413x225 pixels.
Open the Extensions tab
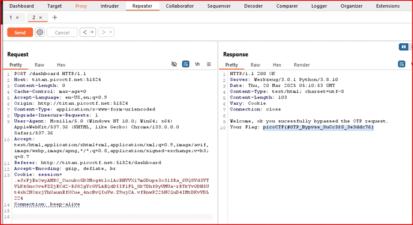tap(388, 6)
